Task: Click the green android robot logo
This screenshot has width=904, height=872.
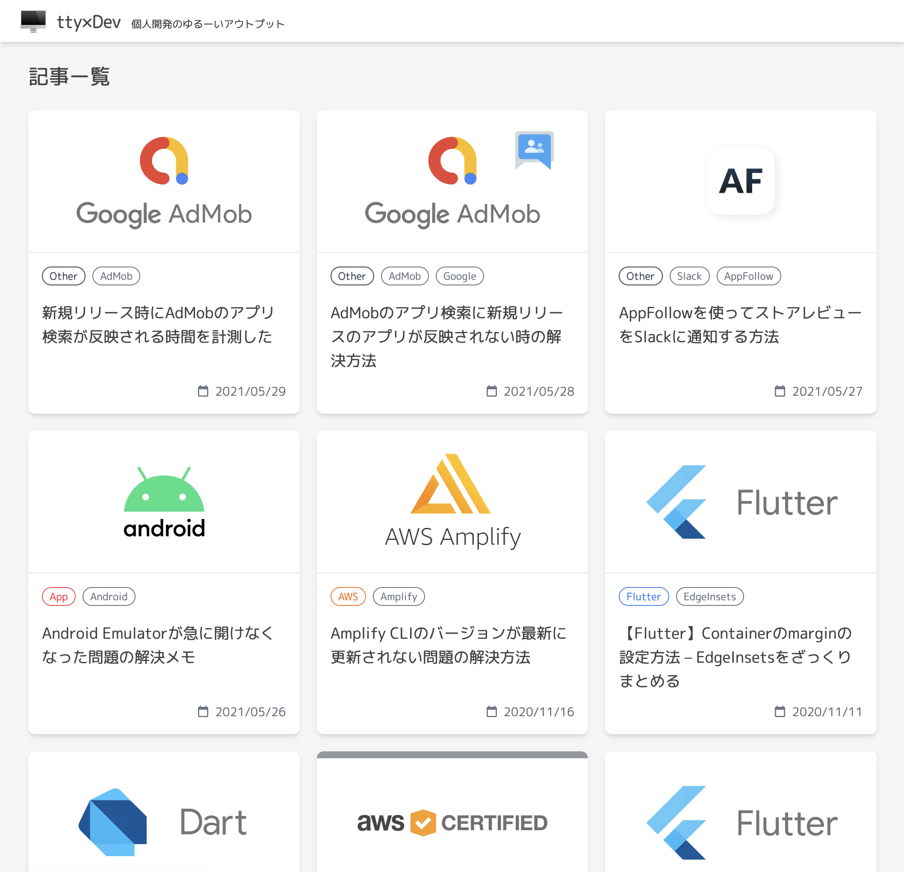Action: click(x=164, y=502)
